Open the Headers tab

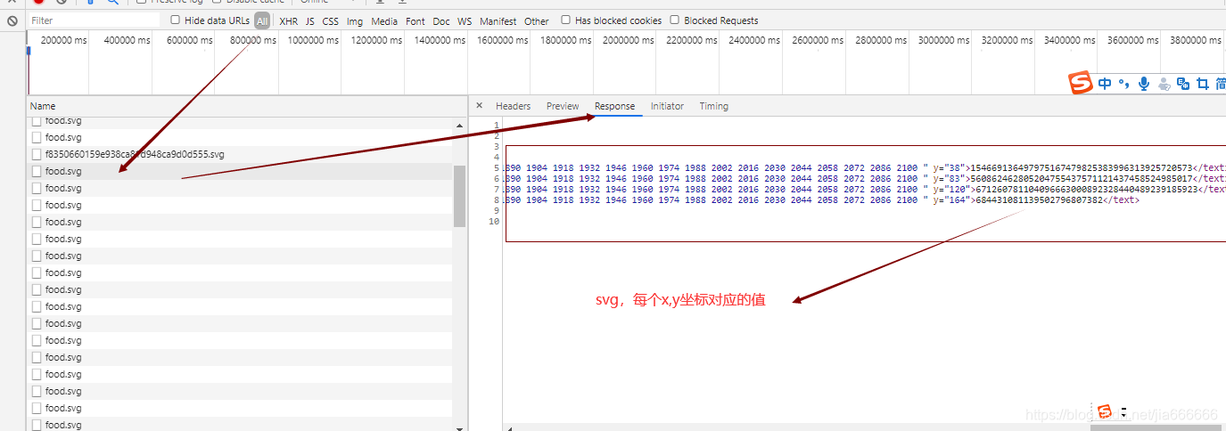click(513, 106)
